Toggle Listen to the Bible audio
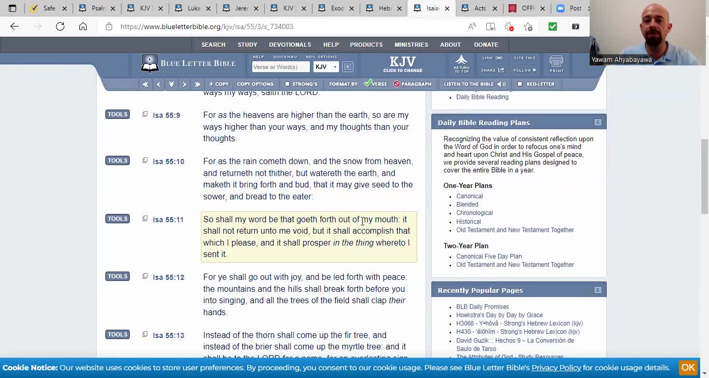 tap(474, 84)
